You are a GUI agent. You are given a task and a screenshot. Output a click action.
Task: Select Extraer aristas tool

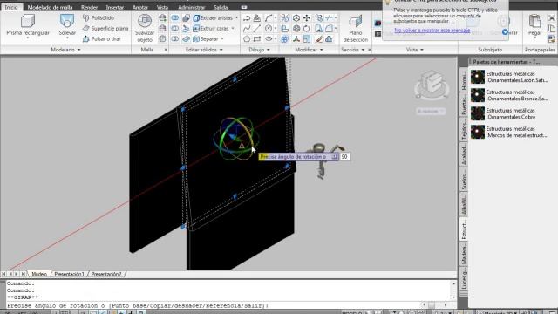coord(213,17)
